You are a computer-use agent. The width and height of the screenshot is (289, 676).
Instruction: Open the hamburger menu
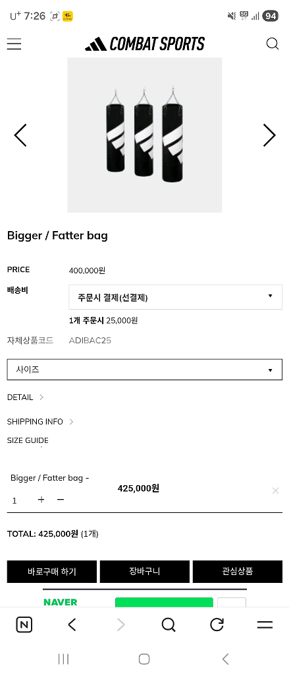click(14, 44)
